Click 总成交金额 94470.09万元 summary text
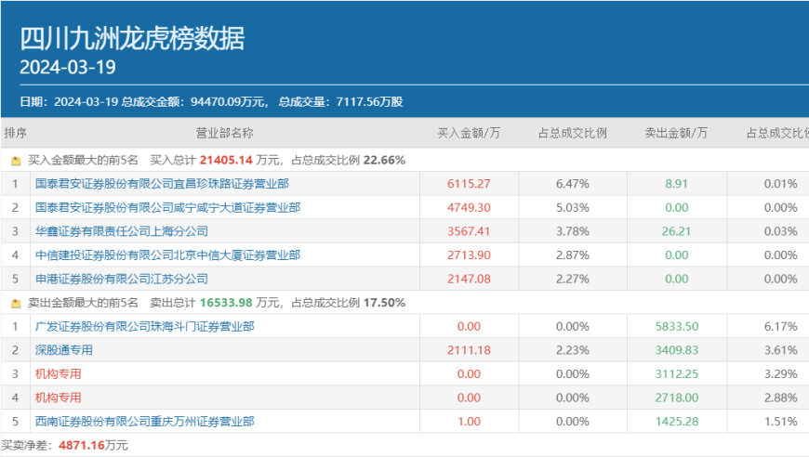The height and width of the screenshot is (457, 809). (x=194, y=102)
